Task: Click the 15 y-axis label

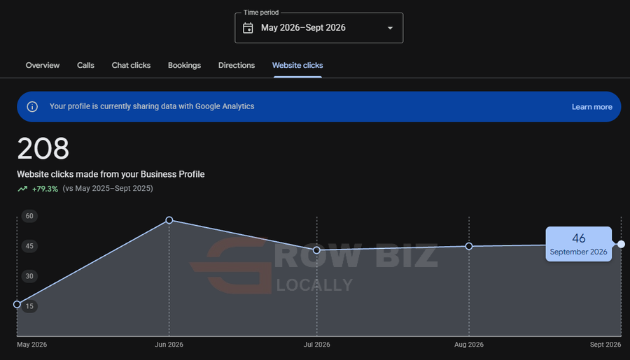Action: point(29,306)
